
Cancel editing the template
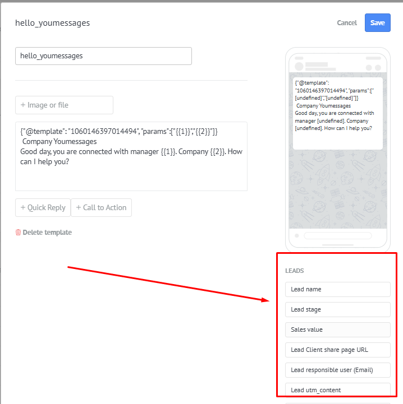pos(347,23)
